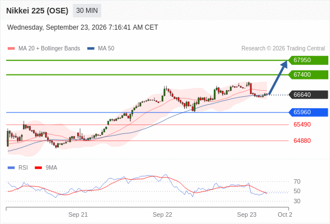The height and width of the screenshot is (224, 330).
Task: Click the pink MA 20 legend swatch
Action: click(11, 49)
